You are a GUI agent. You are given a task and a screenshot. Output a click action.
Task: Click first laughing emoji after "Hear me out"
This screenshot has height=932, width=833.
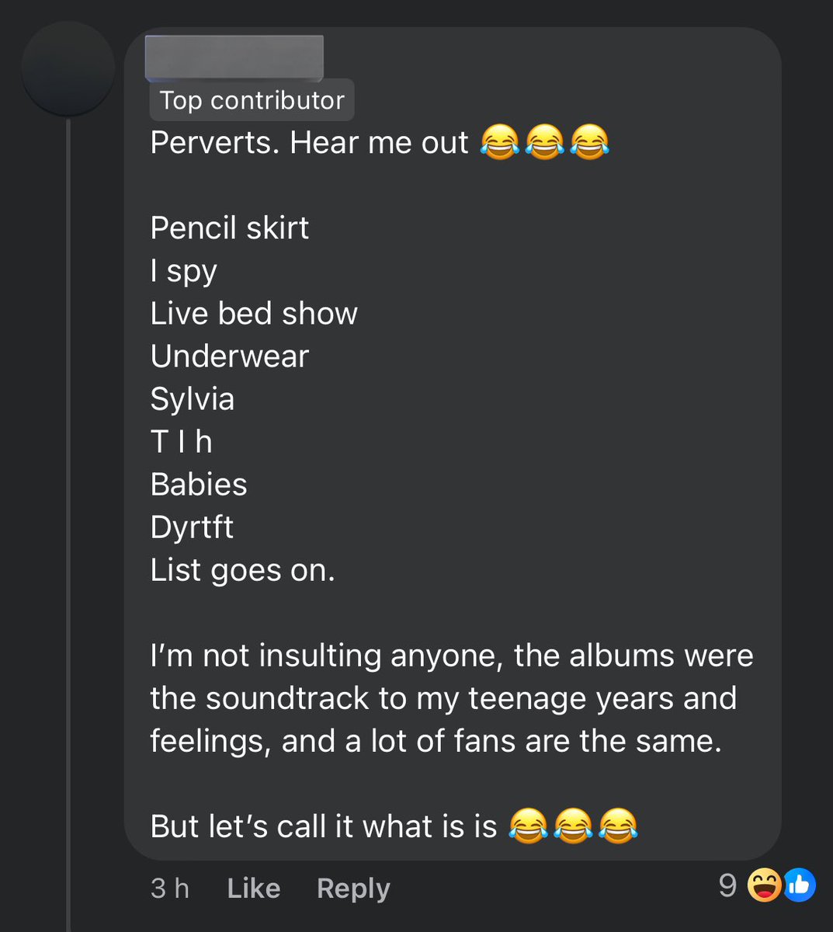click(500, 144)
